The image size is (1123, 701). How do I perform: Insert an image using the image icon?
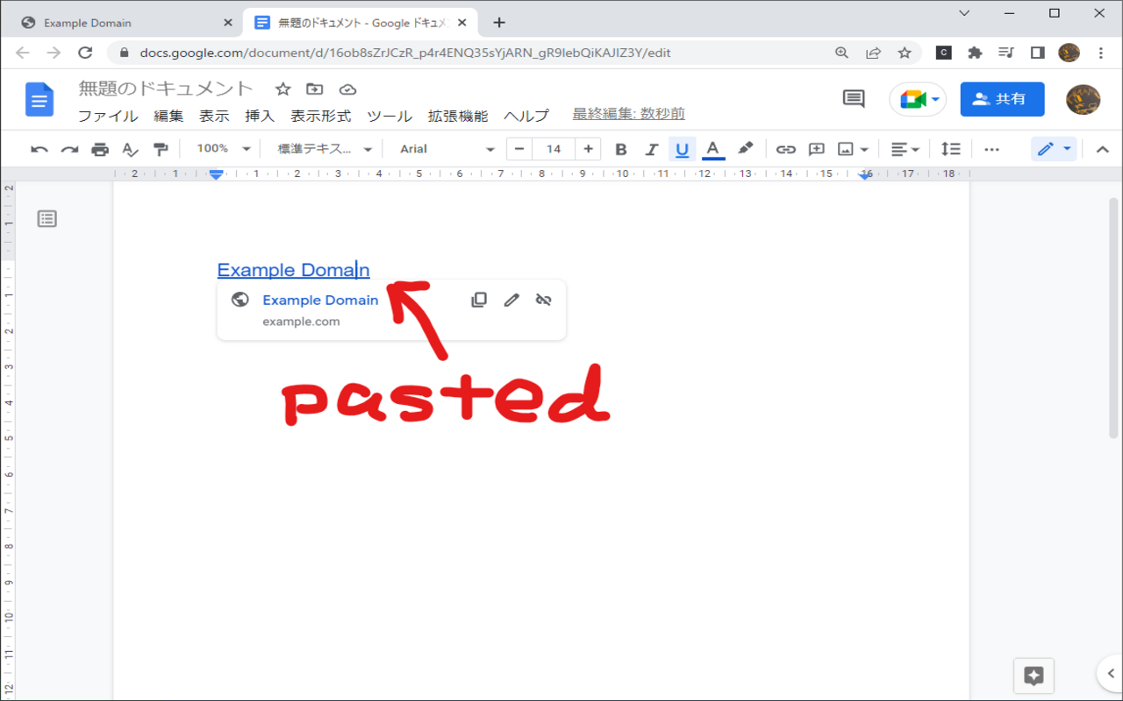(x=846, y=150)
